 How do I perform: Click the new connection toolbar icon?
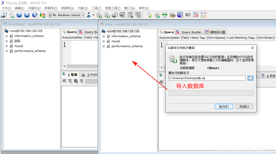[4, 15]
